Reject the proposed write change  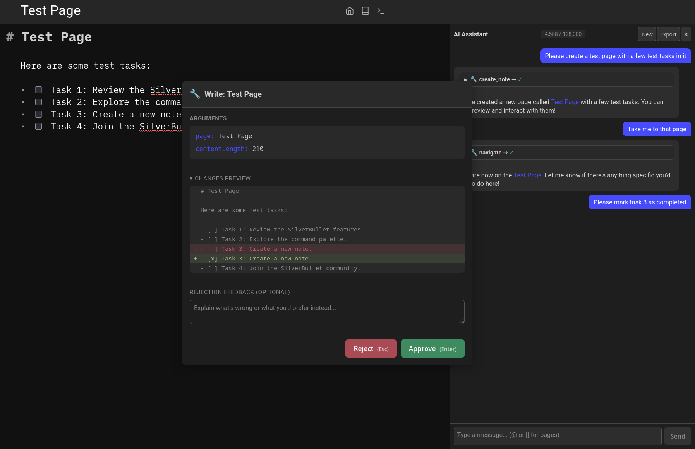tap(371, 349)
